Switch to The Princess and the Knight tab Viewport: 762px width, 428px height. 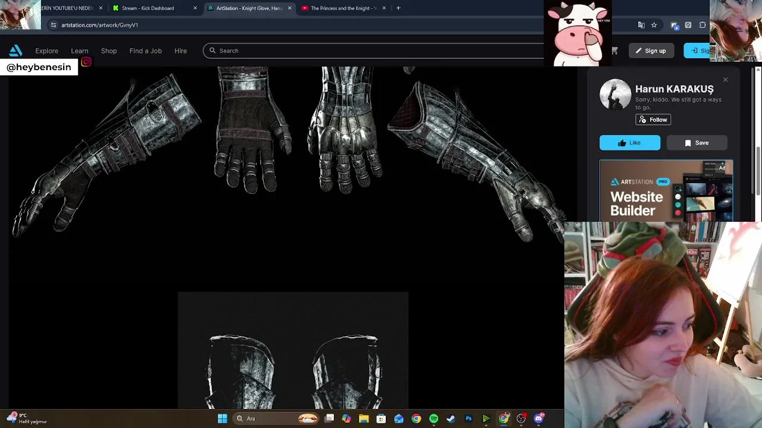(342, 8)
